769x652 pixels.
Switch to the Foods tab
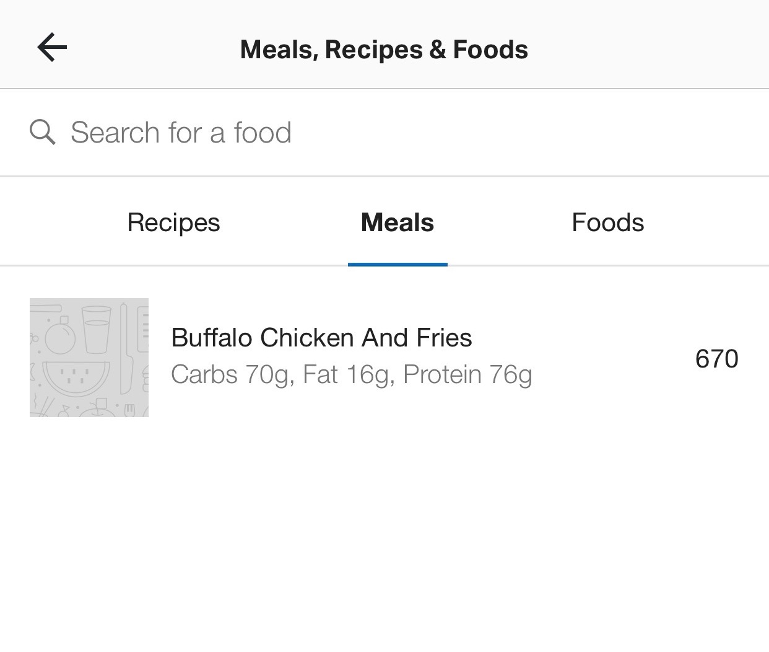point(607,222)
